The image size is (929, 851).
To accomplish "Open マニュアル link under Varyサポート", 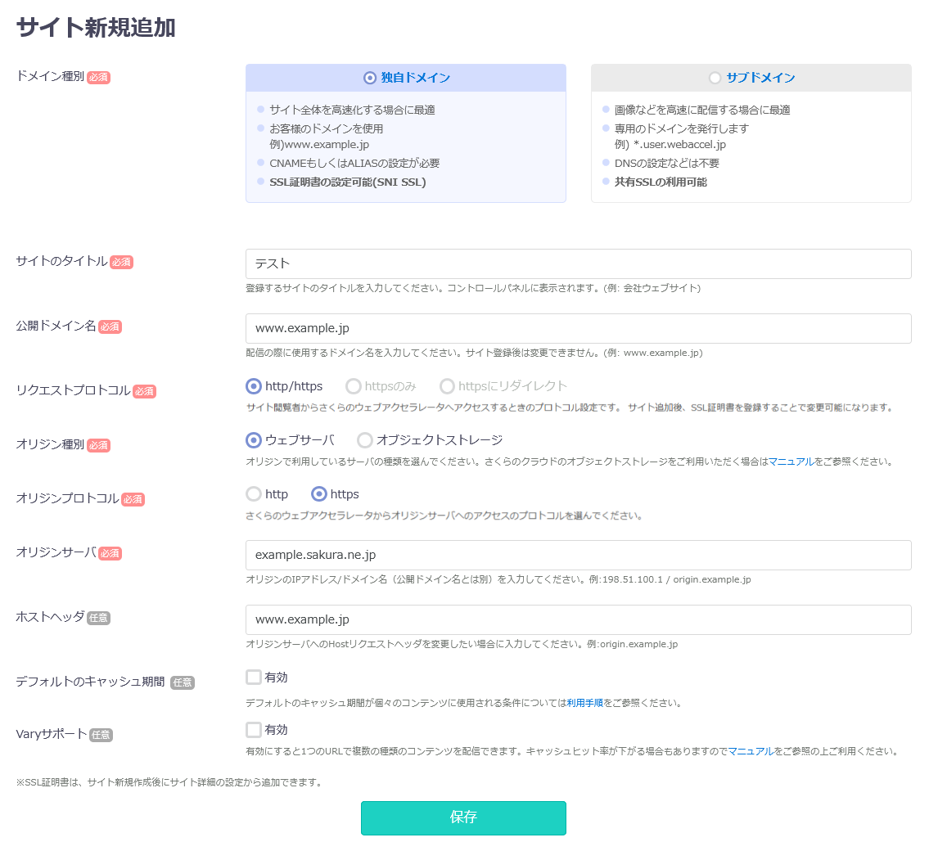I will point(751,751).
